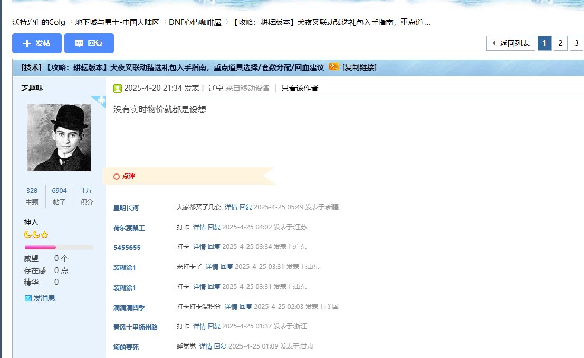Click the 神人 user rank label
This screenshot has width=584, height=358.
pos(31,222)
